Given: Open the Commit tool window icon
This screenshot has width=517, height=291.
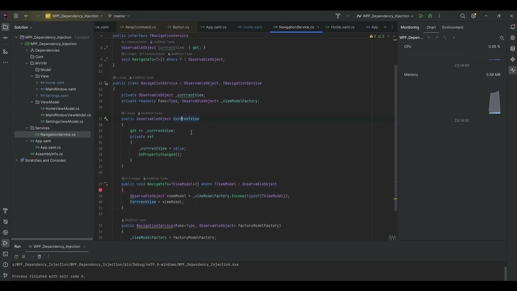Looking at the screenshot, I should (5, 38).
